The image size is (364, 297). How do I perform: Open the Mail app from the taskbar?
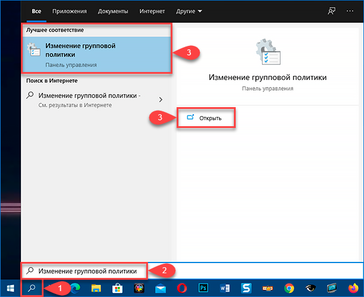pyautogui.click(x=161, y=289)
